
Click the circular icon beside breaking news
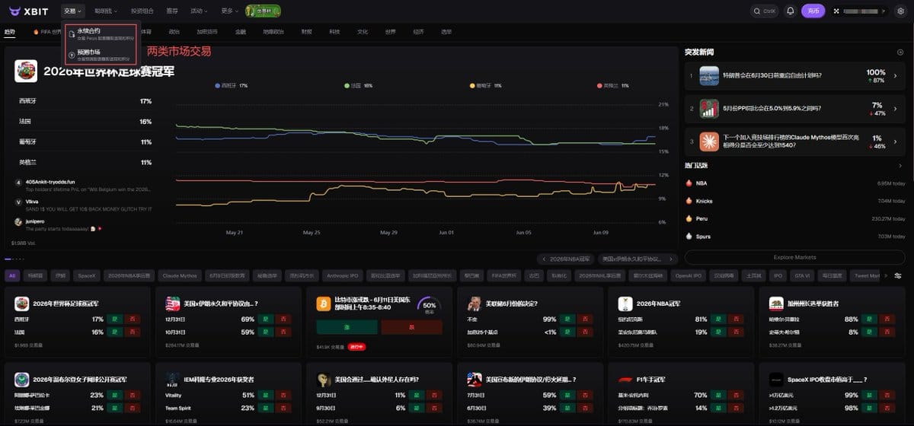tap(900, 52)
